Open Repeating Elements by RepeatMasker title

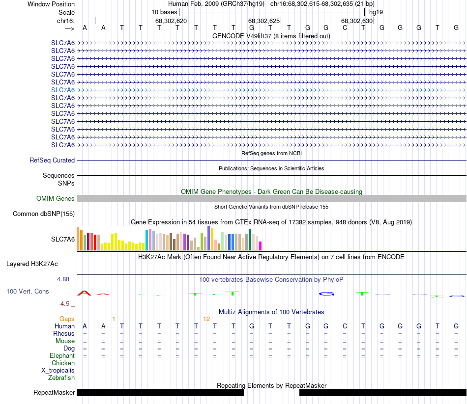coord(271,385)
